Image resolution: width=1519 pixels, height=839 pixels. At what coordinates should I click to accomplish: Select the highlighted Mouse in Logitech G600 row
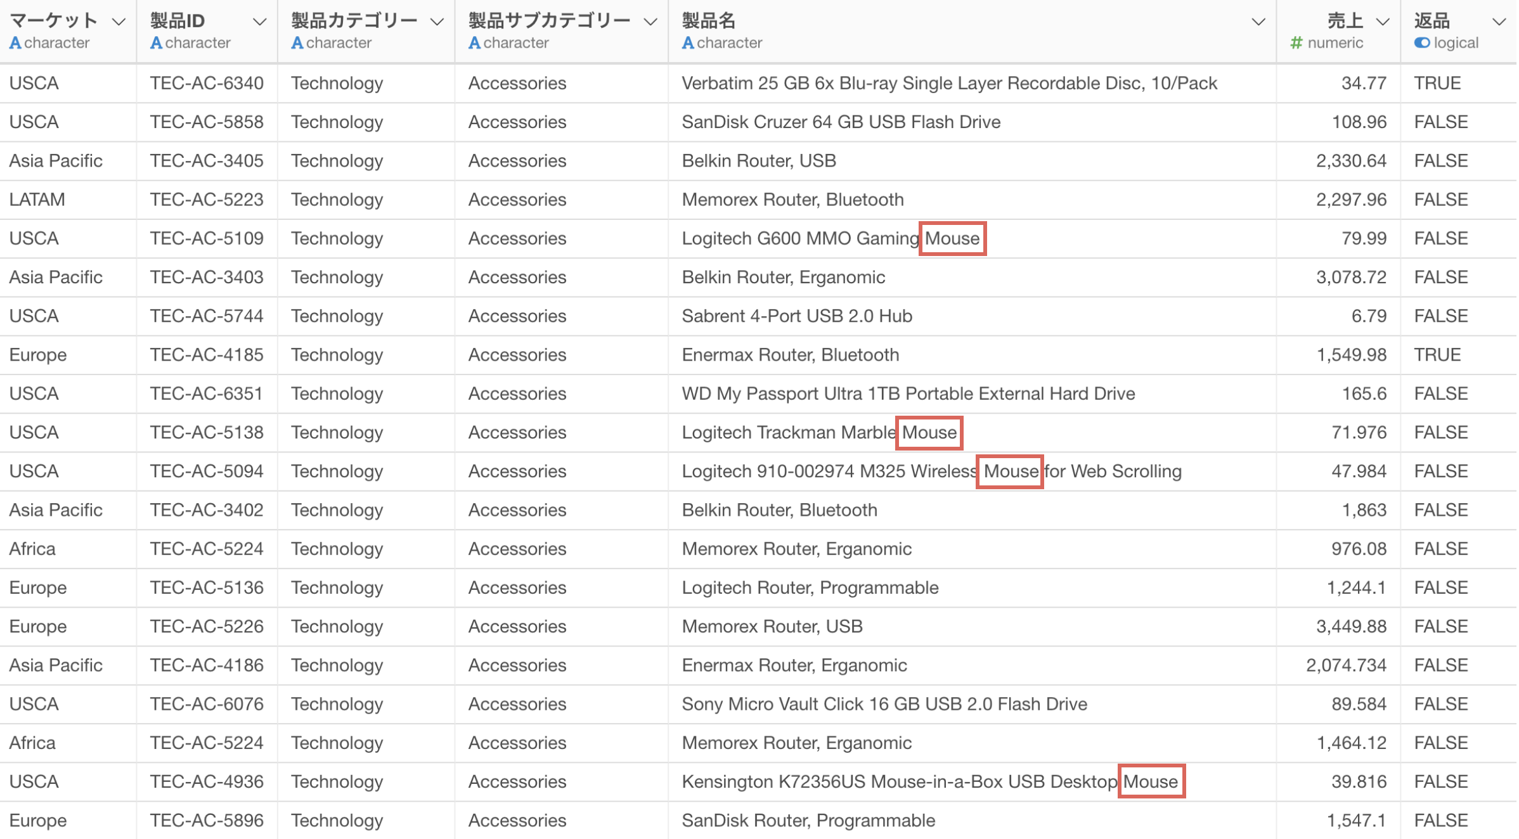pos(952,238)
